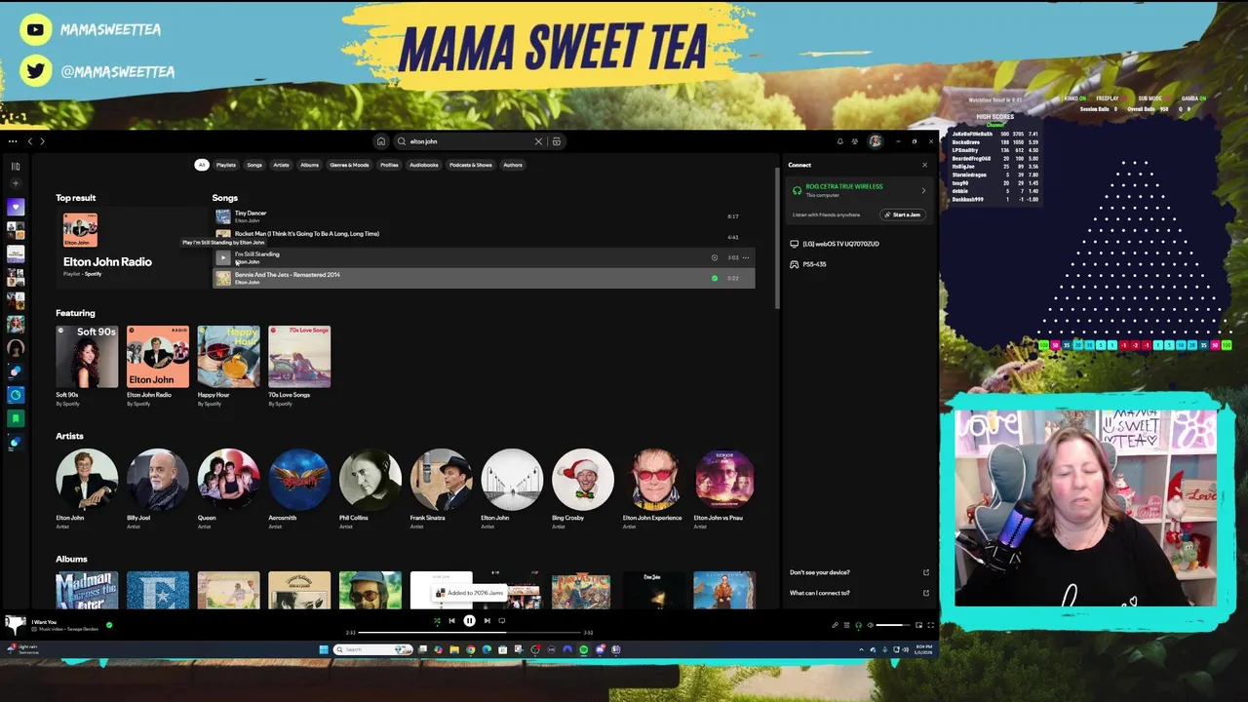Open the lyrics microphone icon
The height and width of the screenshot is (702, 1248).
835,625
